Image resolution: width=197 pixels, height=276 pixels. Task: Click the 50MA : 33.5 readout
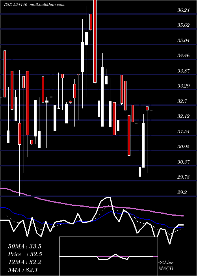pyautogui.click(x=24, y=246)
